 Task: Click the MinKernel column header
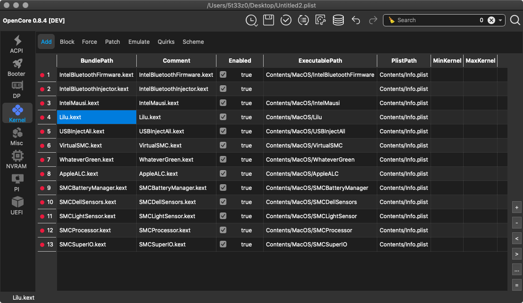447,61
